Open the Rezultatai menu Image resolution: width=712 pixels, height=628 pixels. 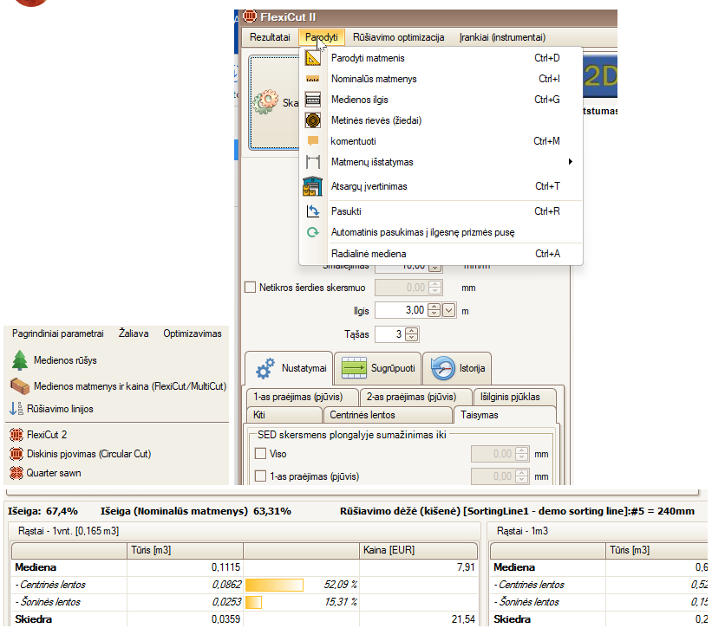tap(270, 37)
